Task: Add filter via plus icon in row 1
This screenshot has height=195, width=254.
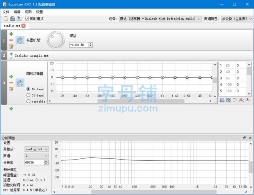Action: coord(11,34)
